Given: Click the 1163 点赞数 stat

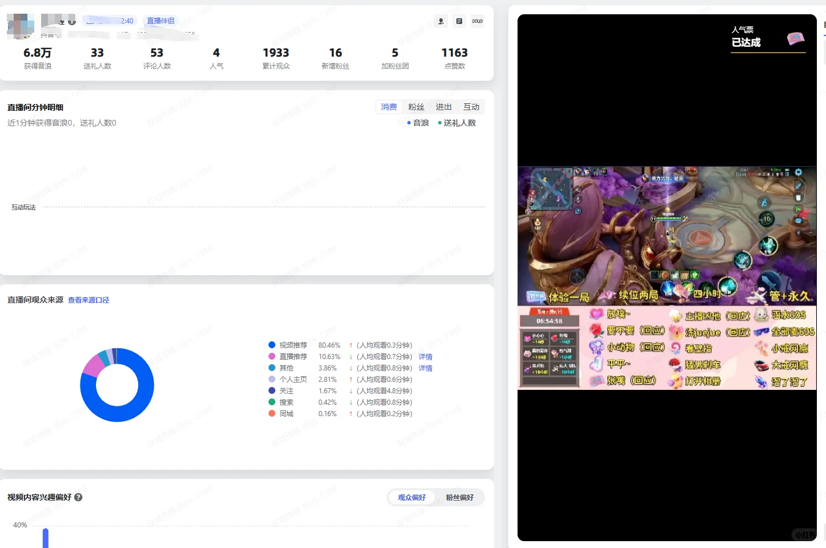Looking at the screenshot, I should tap(455, 58).
